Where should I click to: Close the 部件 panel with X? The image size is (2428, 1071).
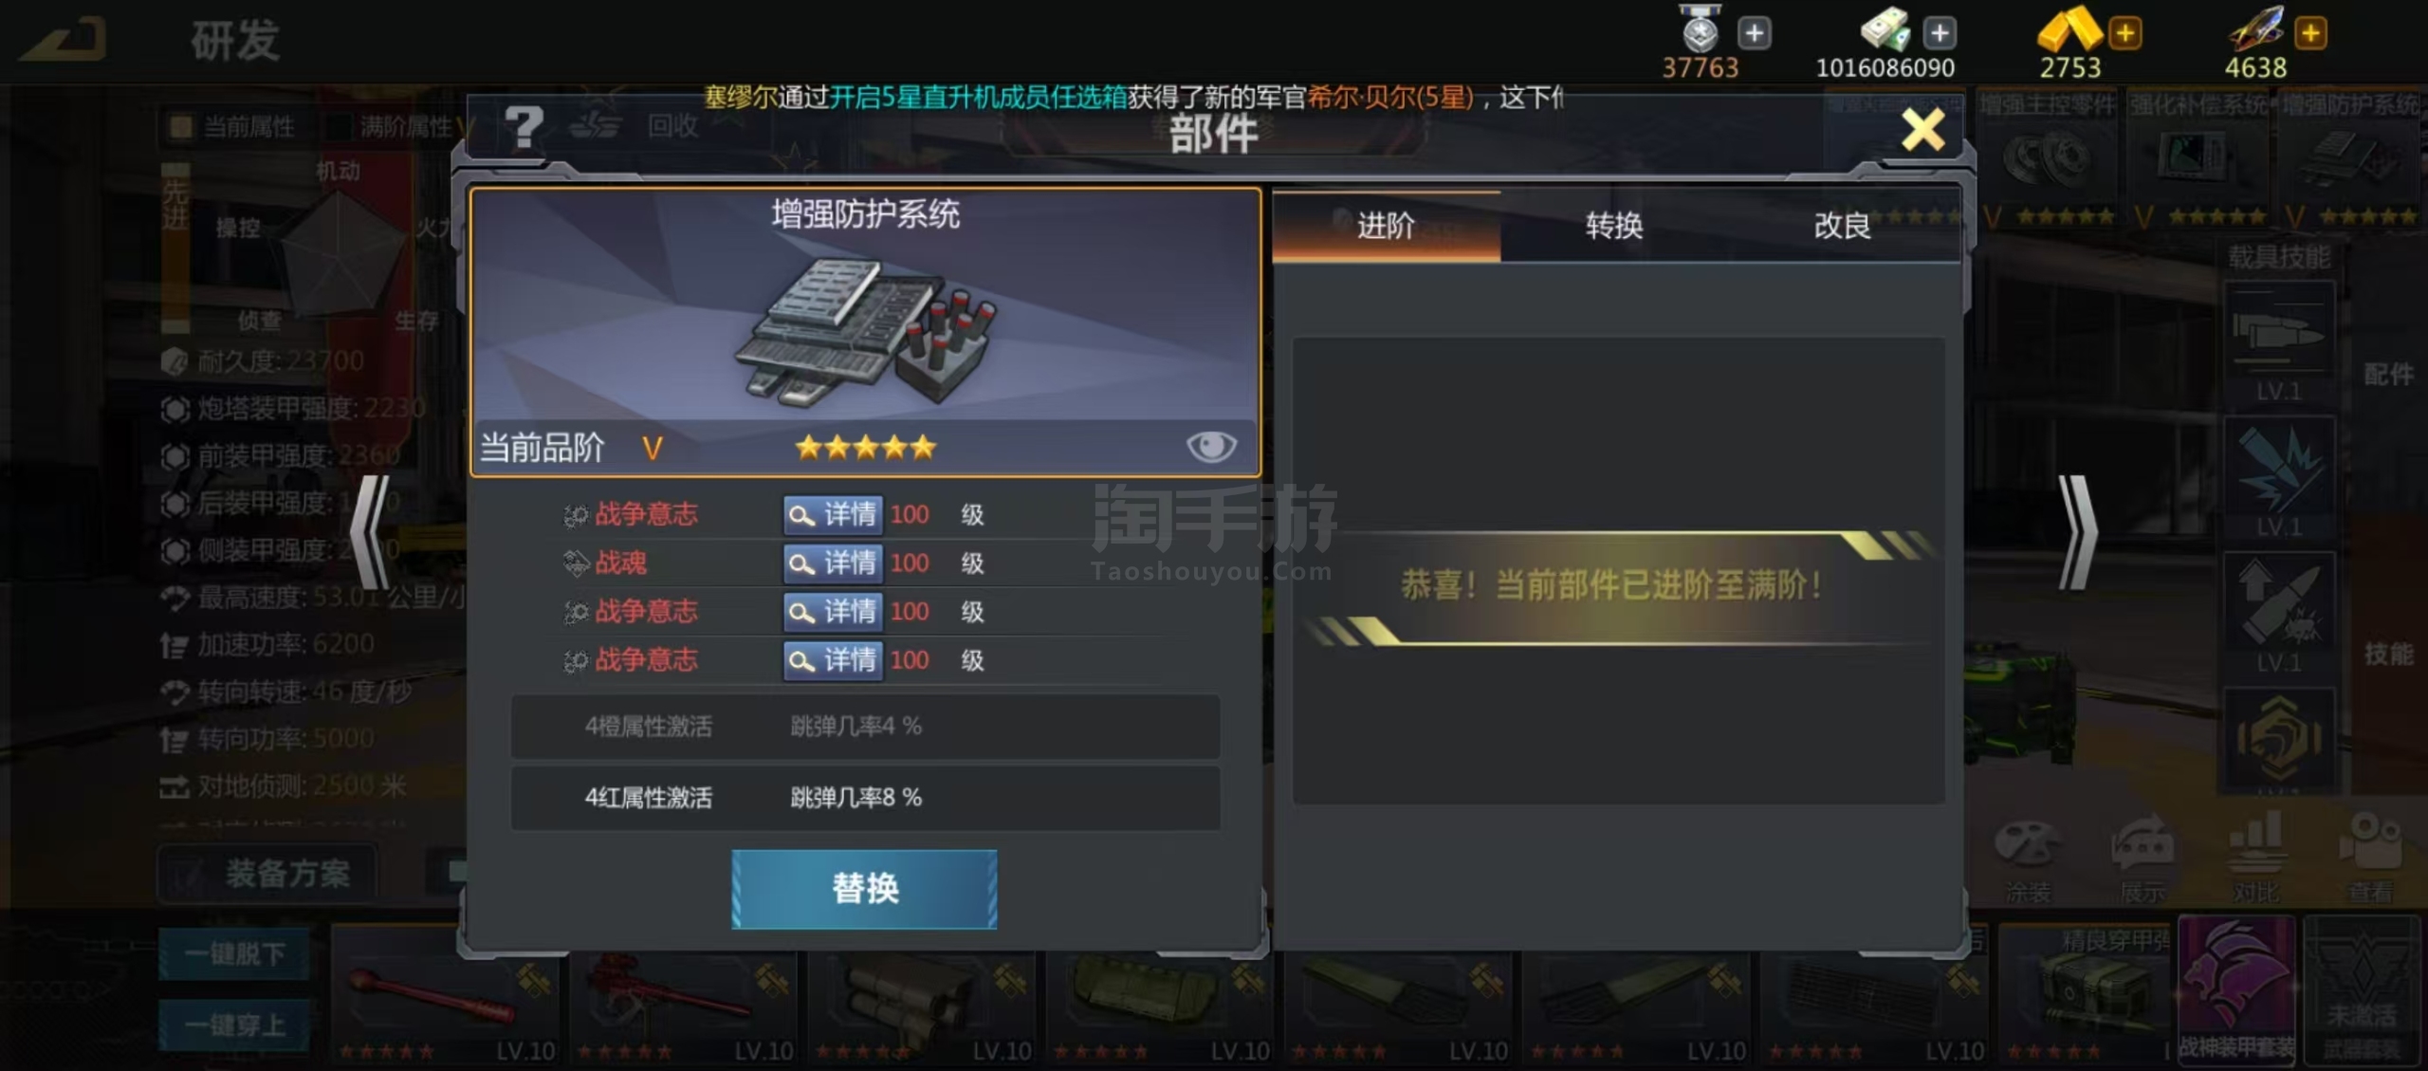1922,130
